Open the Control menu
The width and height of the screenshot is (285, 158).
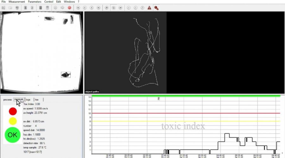[x=49, y=2]
